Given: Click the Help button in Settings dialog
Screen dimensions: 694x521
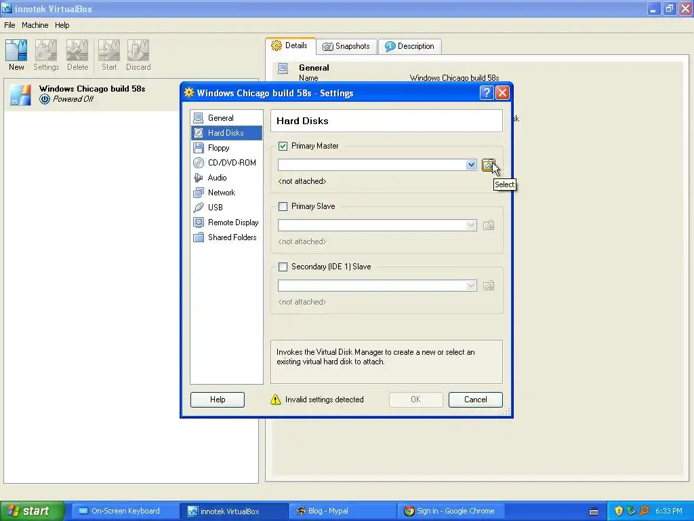Looking at the screenshot, I should (x=218, y=400).
